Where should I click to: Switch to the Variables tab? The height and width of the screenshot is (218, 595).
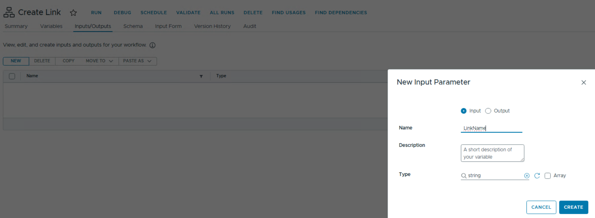point(51,26)
